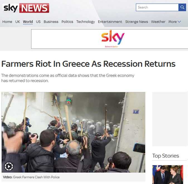Expand the More menu chevron
188x184 pixels.
(x=179, y=22)
